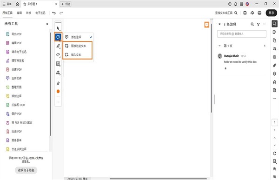Print the document

(259, 13)
